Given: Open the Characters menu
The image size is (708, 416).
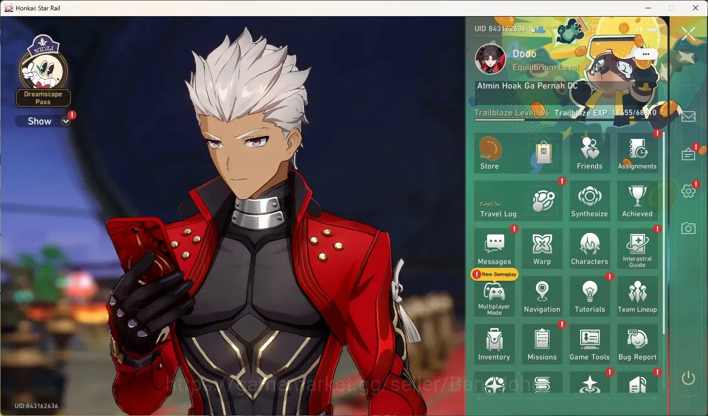Looking at the screenshot, I should pyautogui.click(x=589, y=249).
